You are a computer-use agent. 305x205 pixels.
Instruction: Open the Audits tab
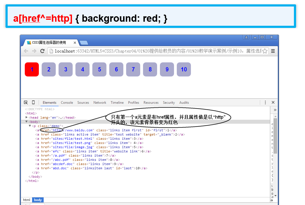(184, 102)
